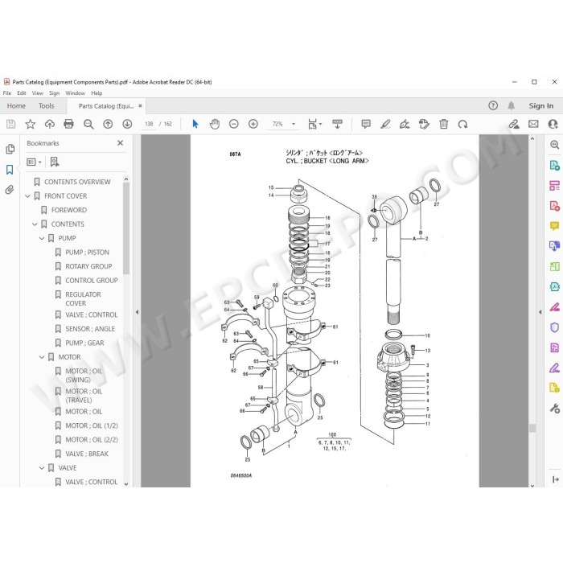Open the Edit menu
Viewport: 563px width, 563px height.
(22, 93)
